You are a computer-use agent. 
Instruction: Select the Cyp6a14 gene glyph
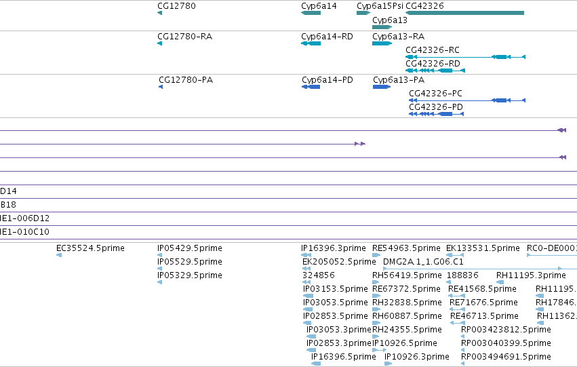[x=311, y=13]
